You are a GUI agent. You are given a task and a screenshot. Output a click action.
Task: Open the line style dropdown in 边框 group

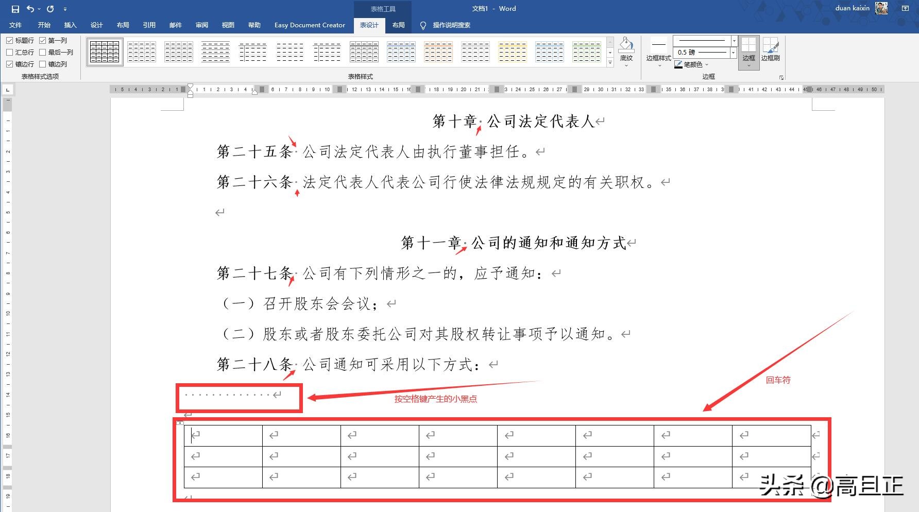tap(734, 41)
